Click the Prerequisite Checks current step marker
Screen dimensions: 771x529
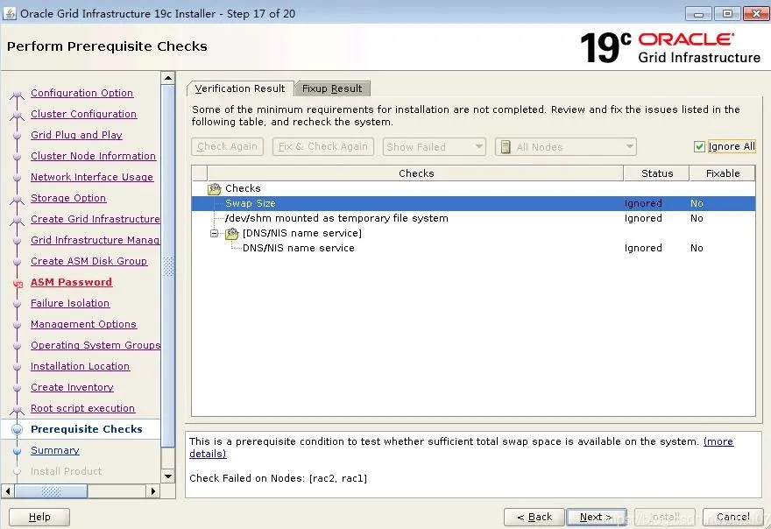click(x=18, y=429)
